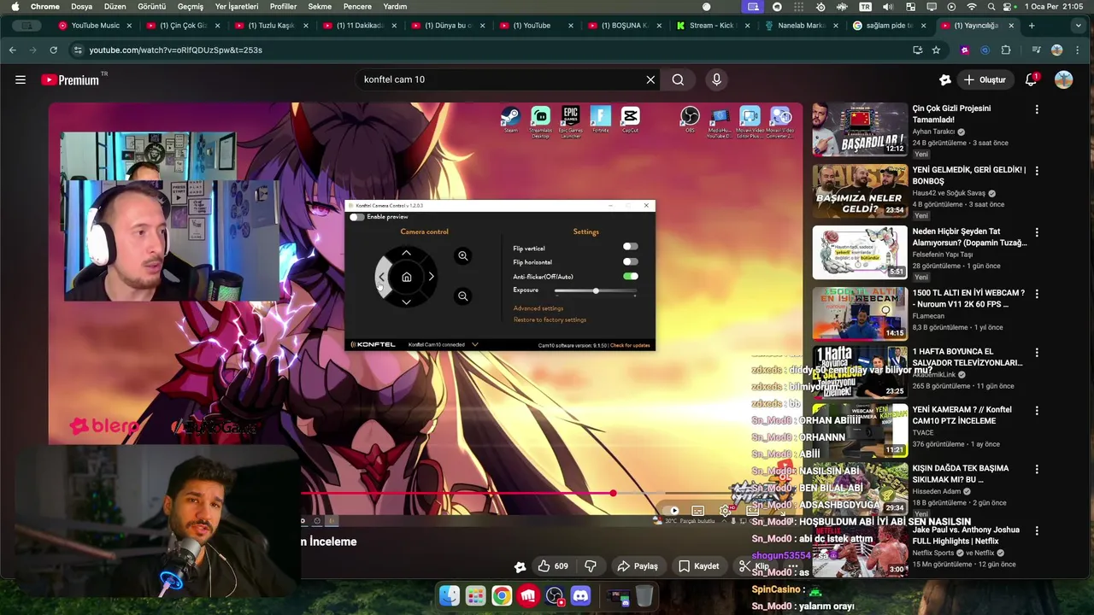Open Yer İşaretleri menu

click(x=237, y=6)
